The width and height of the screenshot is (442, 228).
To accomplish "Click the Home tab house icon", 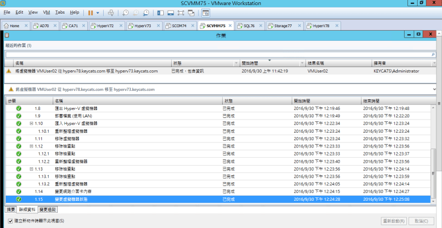I will point(6,26).
